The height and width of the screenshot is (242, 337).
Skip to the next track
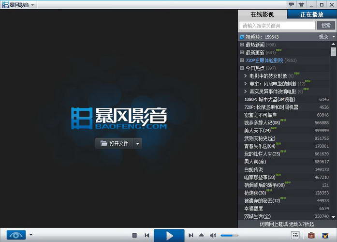[190, 235]
